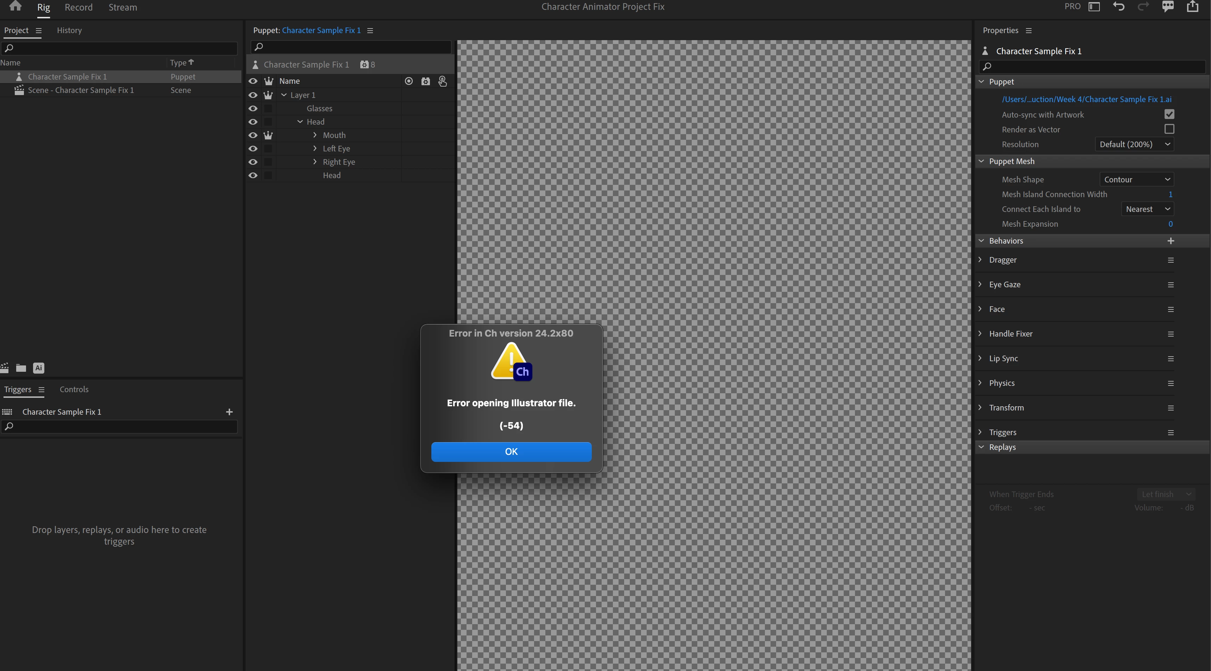Click the feedback speech bubble icon

coord(1168,7)
